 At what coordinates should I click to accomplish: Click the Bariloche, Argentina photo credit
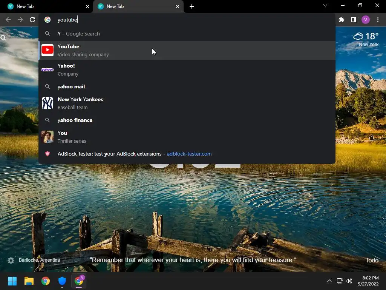39,260
